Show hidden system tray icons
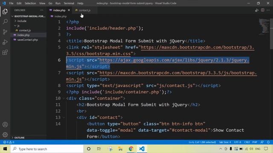 (221, 149)
